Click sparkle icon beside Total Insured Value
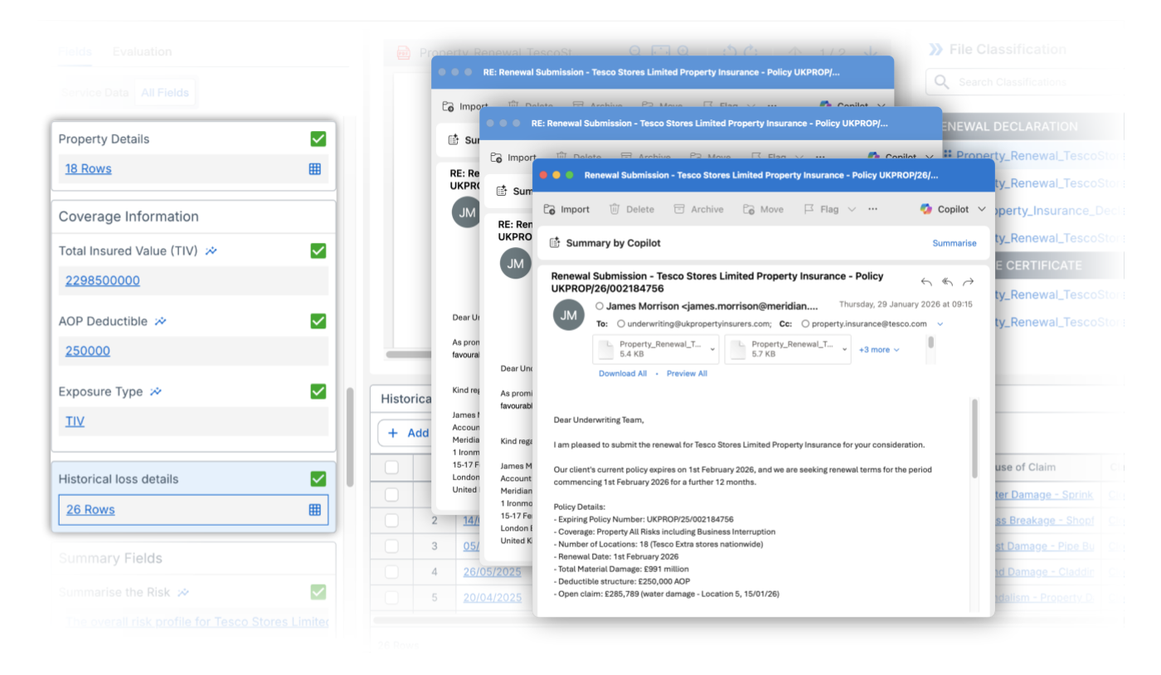Screen dimensions: 1161x675 pos(211,250)
